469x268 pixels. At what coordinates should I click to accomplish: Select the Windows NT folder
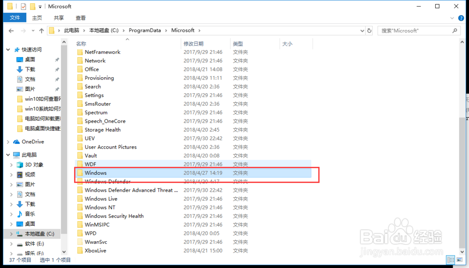(x=100, y=208)
